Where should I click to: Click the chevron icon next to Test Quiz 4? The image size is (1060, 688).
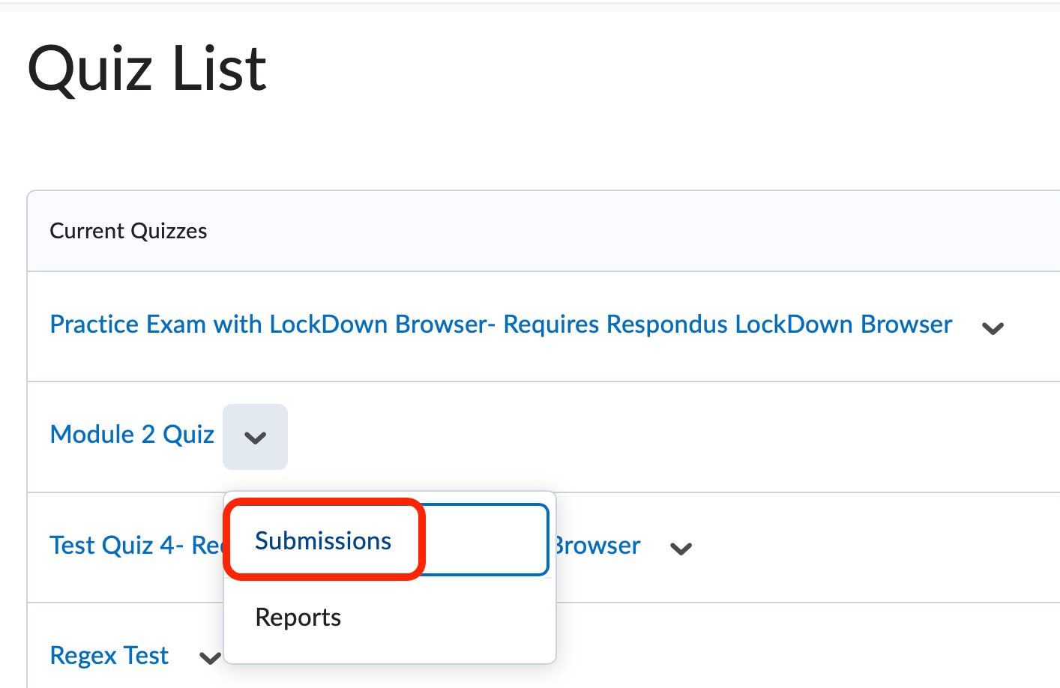click(x=681, y=549)
